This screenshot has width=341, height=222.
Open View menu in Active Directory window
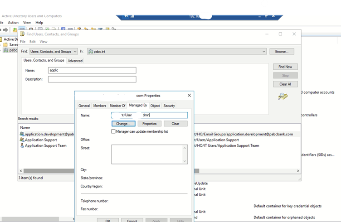point(27,22)
